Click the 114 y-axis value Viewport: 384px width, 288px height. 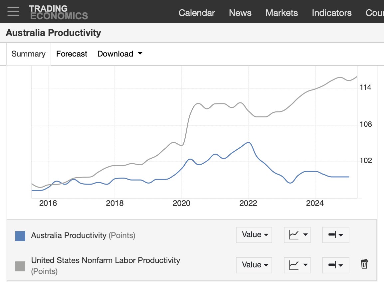point(365,87)
